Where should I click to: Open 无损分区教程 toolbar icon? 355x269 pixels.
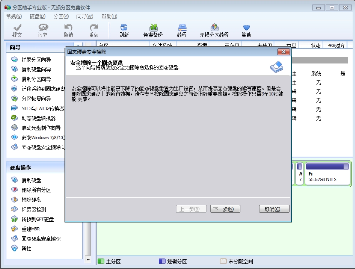point(214,31)
